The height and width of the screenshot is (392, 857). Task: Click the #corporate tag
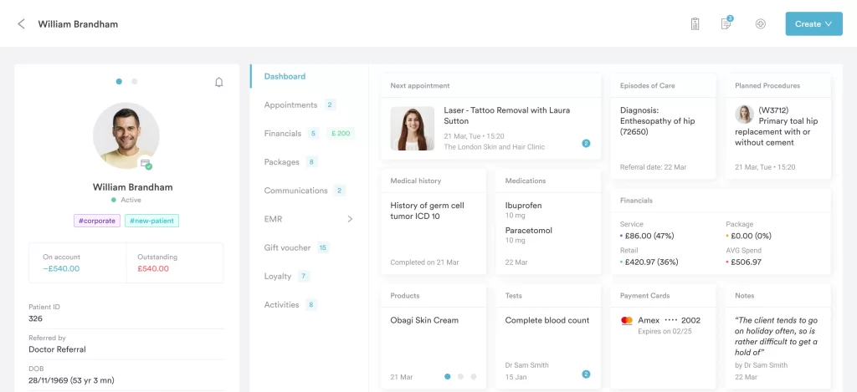pos(97,221)
